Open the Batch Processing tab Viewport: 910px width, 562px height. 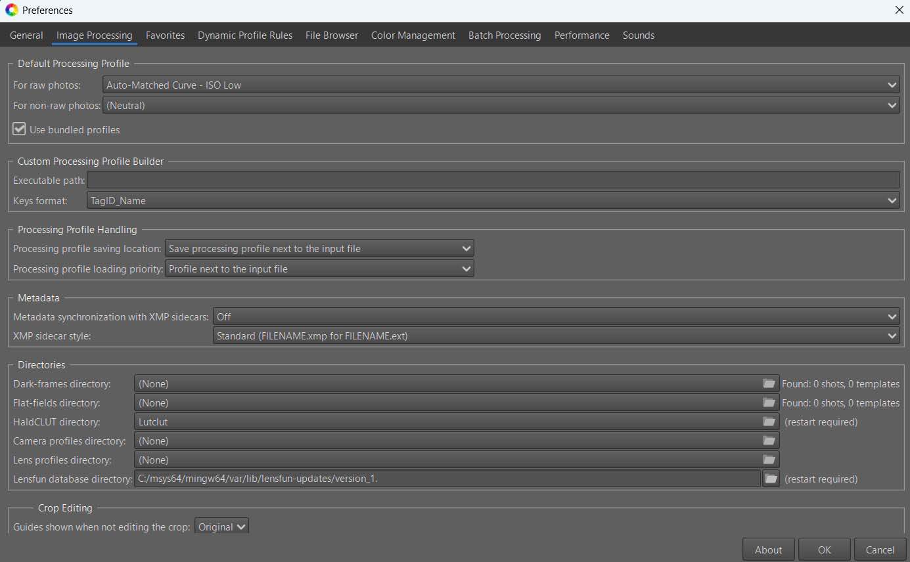[504, 35]
